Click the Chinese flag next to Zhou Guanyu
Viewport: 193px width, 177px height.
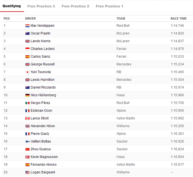pos(27,149)
